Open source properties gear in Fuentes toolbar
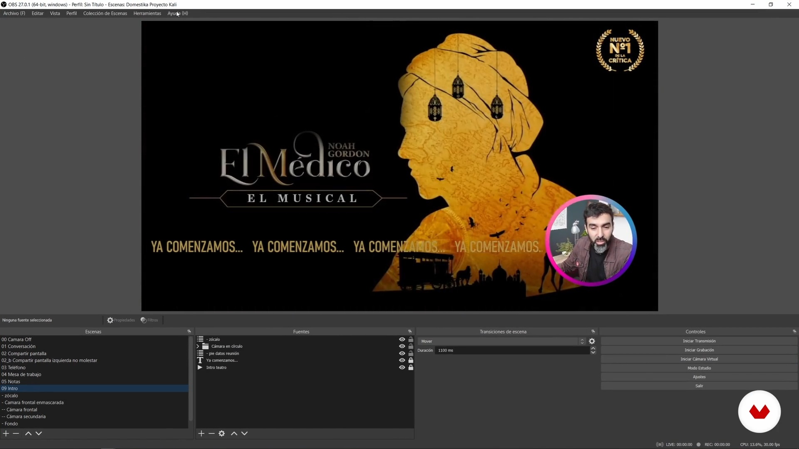799x449 pixels. click(x=222, y=433)
